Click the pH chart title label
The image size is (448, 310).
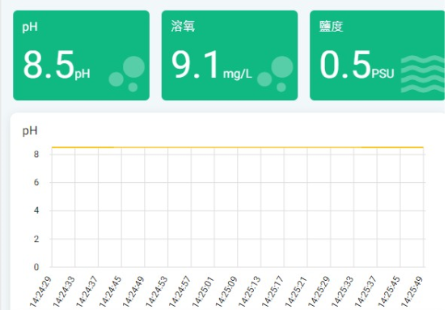point(30,130)
